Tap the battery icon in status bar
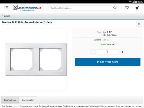This screenshot has height=108, width=144. tap(136, 2)
